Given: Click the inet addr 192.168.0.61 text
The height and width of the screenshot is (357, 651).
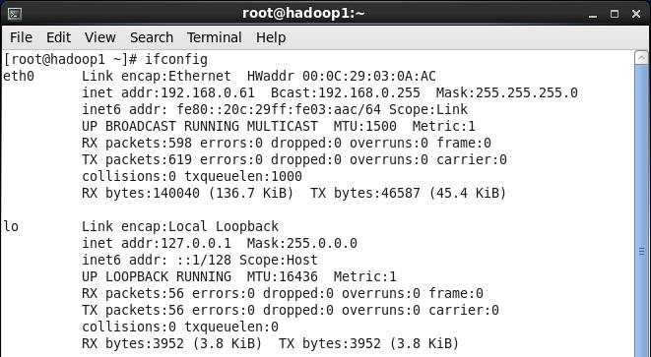Looking at the screenshot, I should 168,92.
